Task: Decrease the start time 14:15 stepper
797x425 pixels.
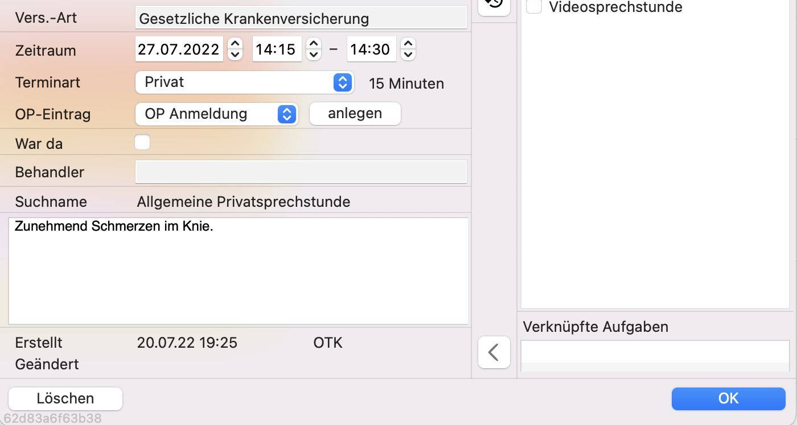Action: [x=314, y=55]
